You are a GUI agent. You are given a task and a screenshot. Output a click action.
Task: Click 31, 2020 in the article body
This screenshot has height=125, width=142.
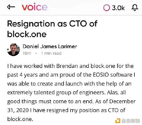[x=18, y=110]
